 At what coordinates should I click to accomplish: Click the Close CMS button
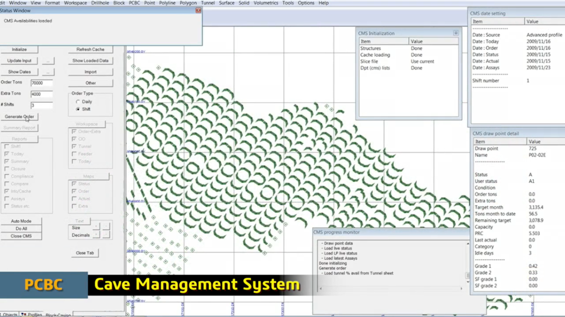pyautogui.click(x=21, y=236)
